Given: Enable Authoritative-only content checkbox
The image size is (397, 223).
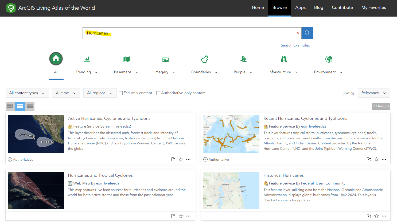Looking at the screenshot, I should [x=158, y=93].
